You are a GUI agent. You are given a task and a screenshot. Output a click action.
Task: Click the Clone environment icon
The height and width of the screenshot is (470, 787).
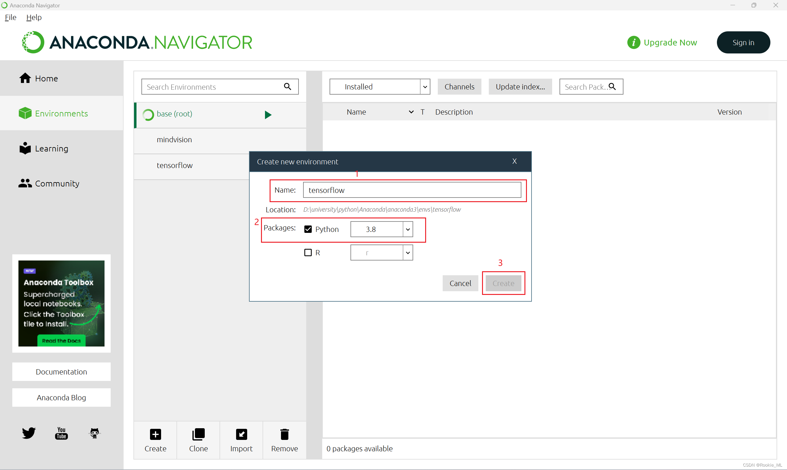tap(198, 434)
